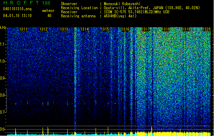The width and height of the screenshot is (214, 136).
Task: Click the Receiver label
Action: click(x=69, y=12)
